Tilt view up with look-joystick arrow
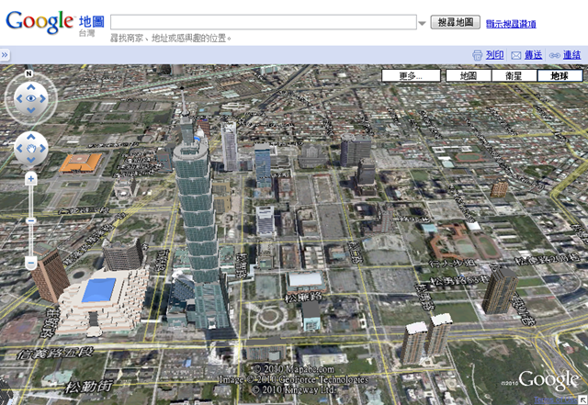The image size is (588, 405). [31, 87]
